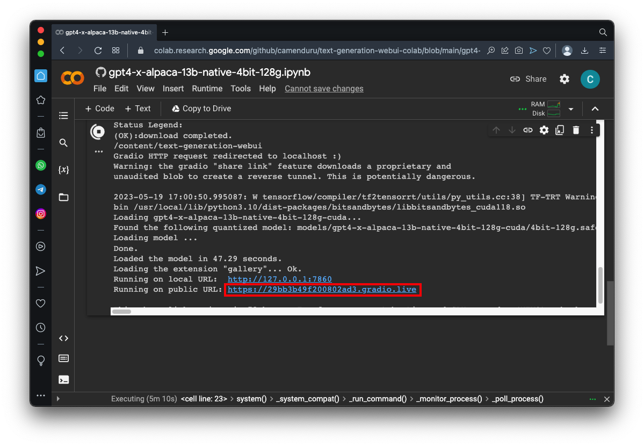Viewport: 644px width, 446px height.
Task: Reload the browser page
Action: click(x=98, y=51)
